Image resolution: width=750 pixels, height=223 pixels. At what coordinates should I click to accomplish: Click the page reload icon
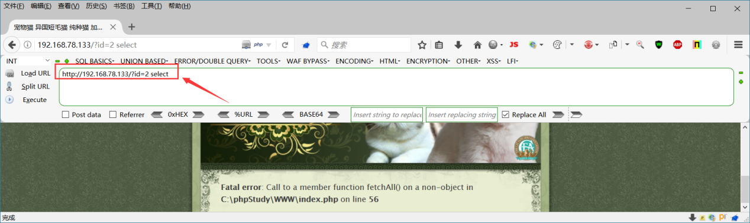pos(285,45)
